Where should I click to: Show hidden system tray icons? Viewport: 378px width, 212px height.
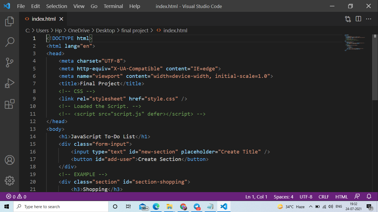click(310, 206)
